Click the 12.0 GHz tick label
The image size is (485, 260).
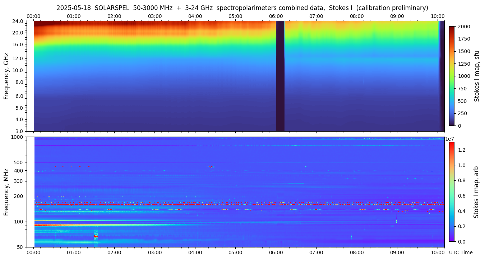(x=18, y=58)
